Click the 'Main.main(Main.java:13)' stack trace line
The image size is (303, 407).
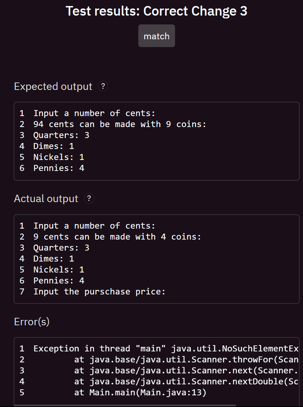tap(140, 392)
